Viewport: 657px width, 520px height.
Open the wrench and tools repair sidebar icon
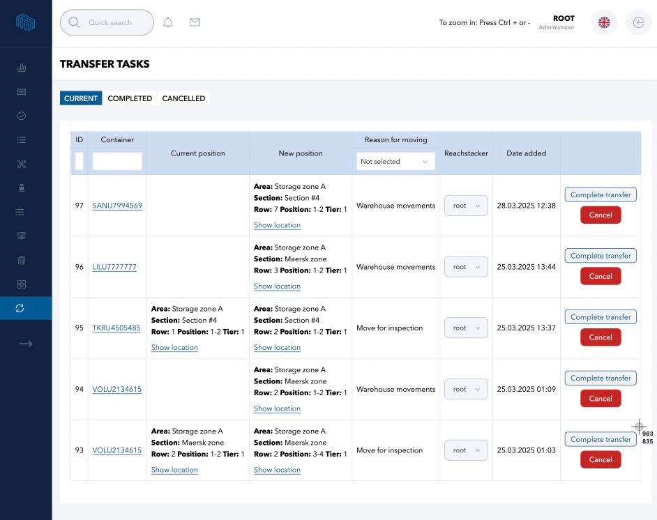(22, 164)
